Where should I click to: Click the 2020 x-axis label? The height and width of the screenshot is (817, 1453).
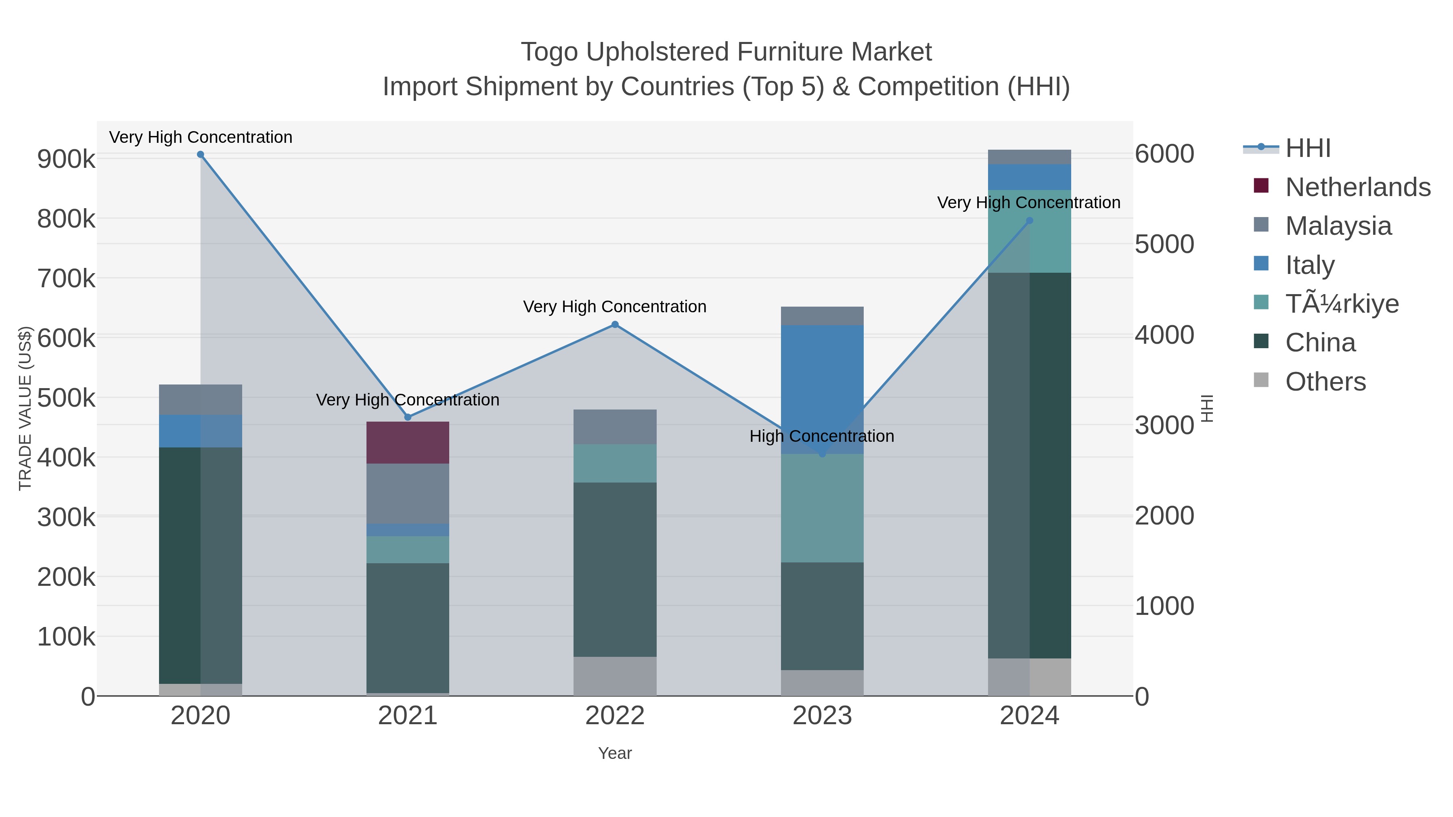click(x=200, y=716)
